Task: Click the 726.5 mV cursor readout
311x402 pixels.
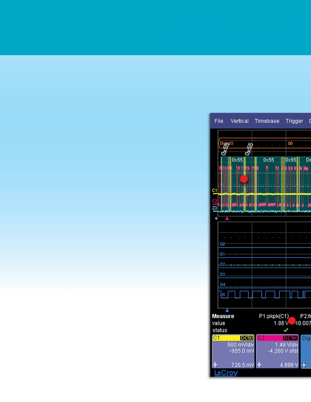Action: pos(243,365)
